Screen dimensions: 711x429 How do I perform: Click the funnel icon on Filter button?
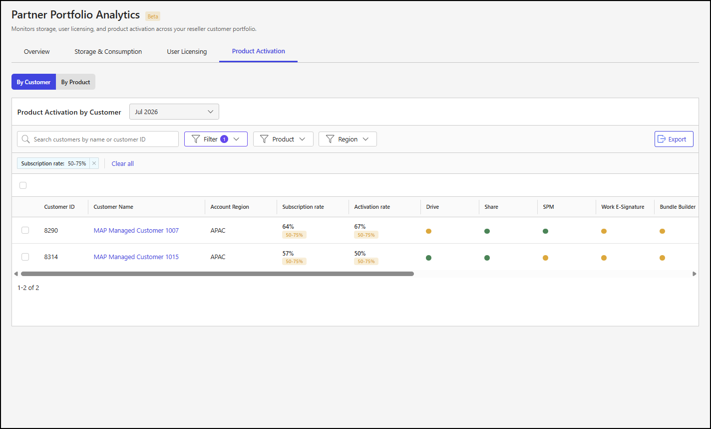[x=196, y=139]
